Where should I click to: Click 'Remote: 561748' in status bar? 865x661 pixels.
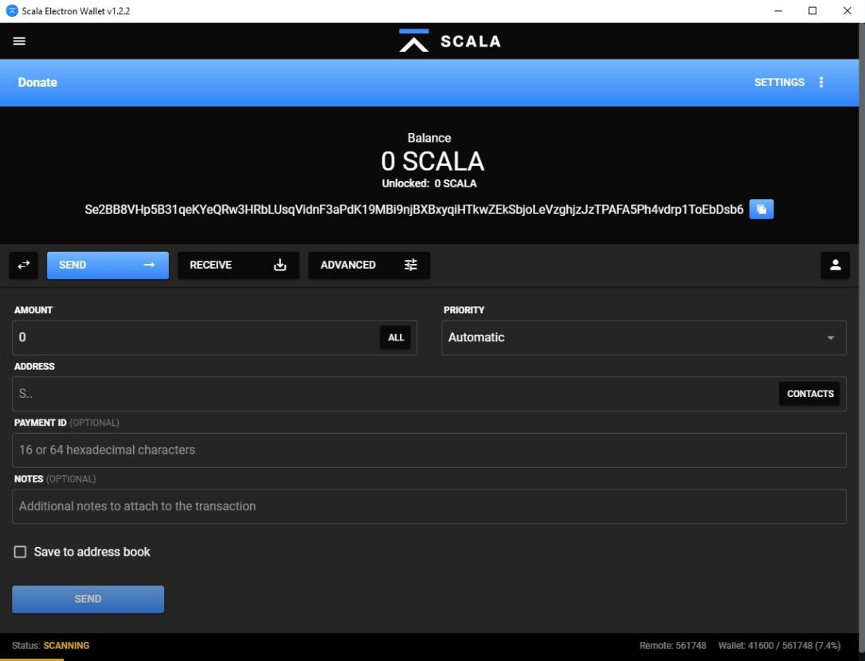click(672, 646)
